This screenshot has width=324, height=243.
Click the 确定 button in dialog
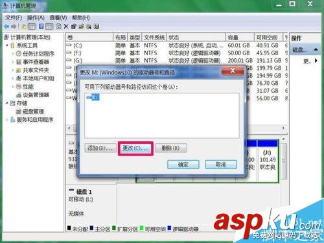point(183,165)
